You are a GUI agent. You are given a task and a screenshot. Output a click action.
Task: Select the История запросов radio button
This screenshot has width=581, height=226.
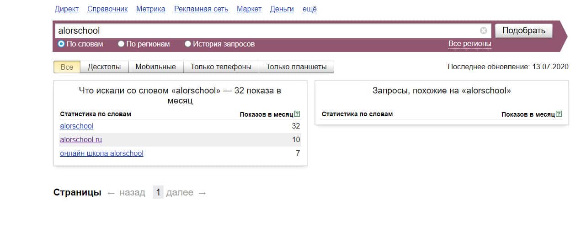(188, 44)
